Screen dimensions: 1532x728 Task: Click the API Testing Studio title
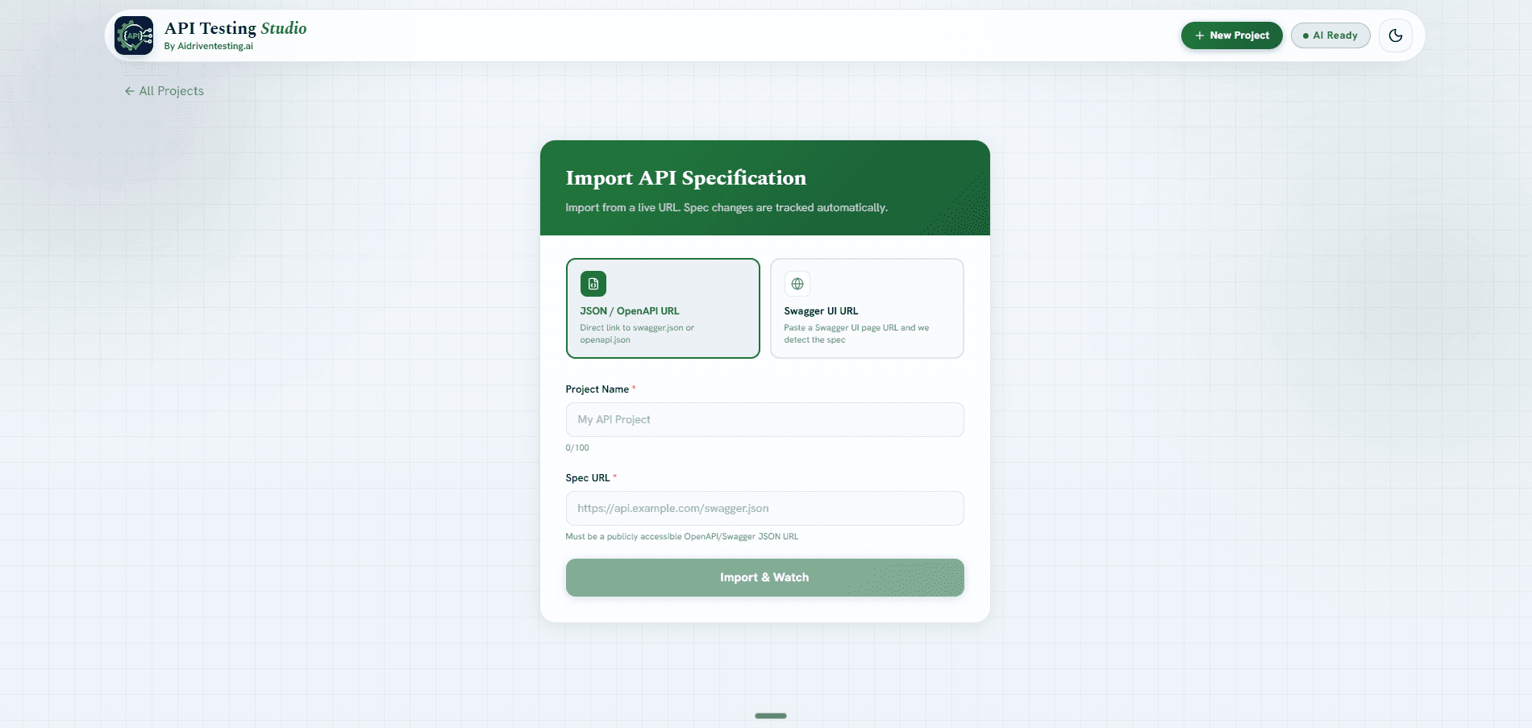tap(235, 28)
